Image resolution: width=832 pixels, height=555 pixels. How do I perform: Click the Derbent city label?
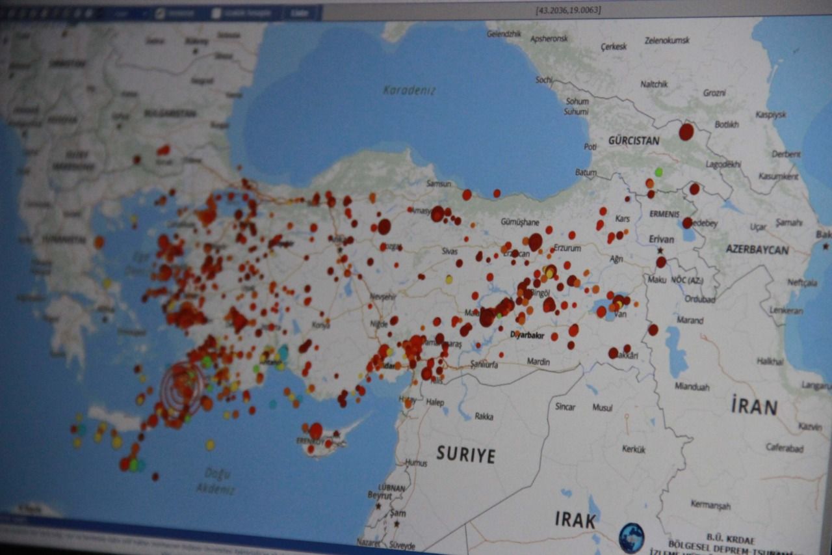pos(786,154)
